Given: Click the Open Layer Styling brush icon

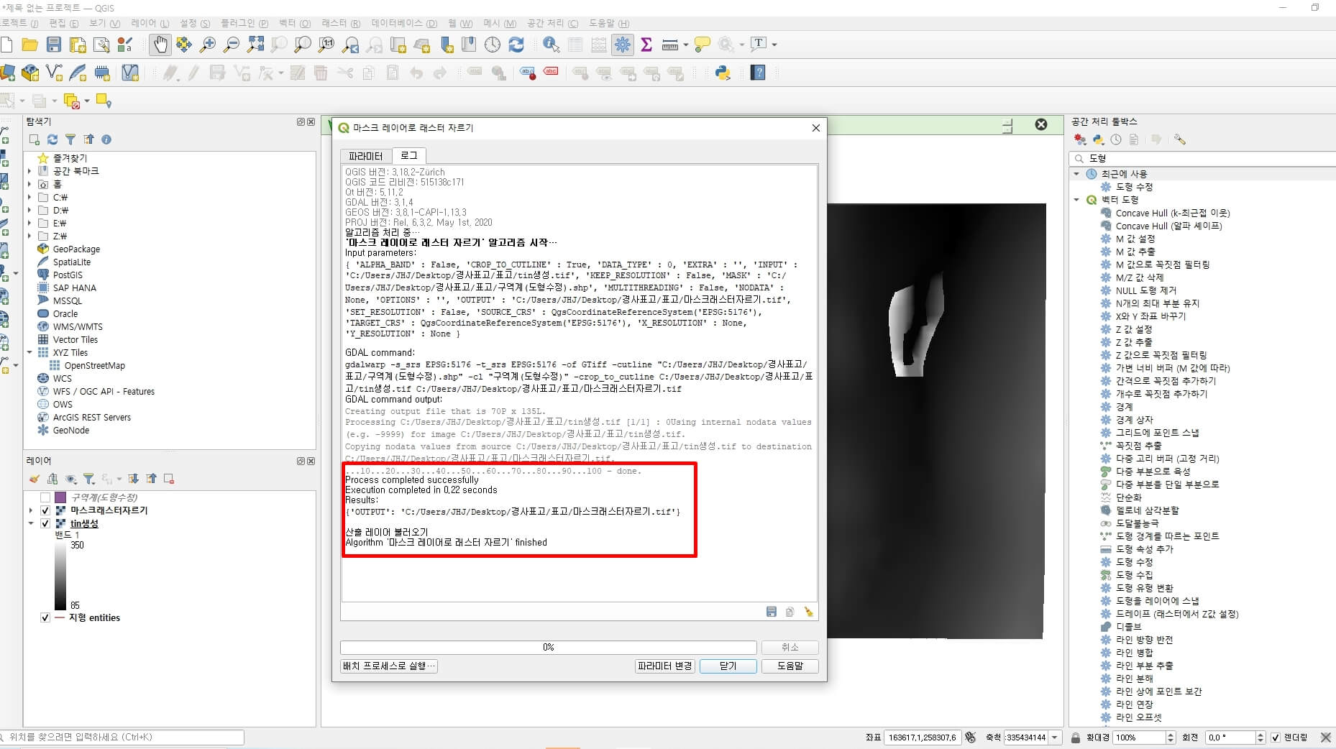Looking at the screenshot, I should click(x=34, y=479).
